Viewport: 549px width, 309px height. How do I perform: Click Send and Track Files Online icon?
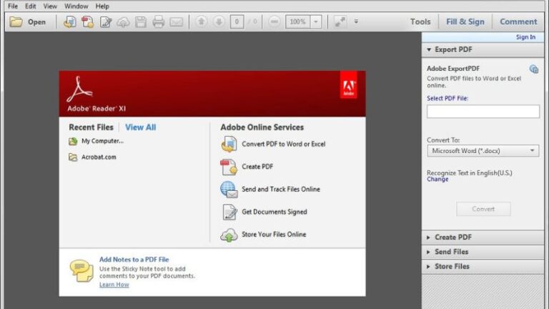pos(229,189)
